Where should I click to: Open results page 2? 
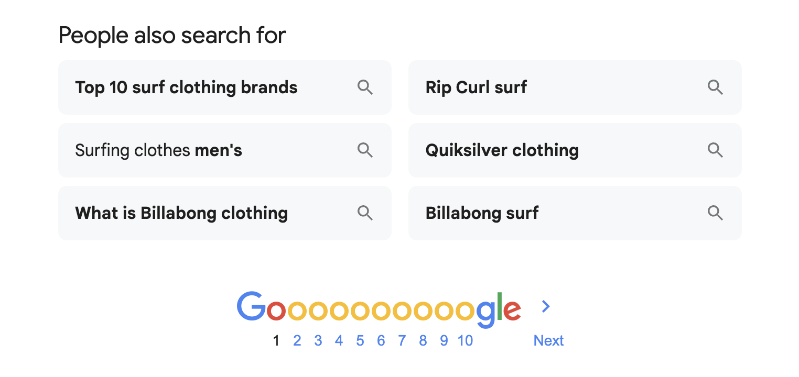[297, 340]
